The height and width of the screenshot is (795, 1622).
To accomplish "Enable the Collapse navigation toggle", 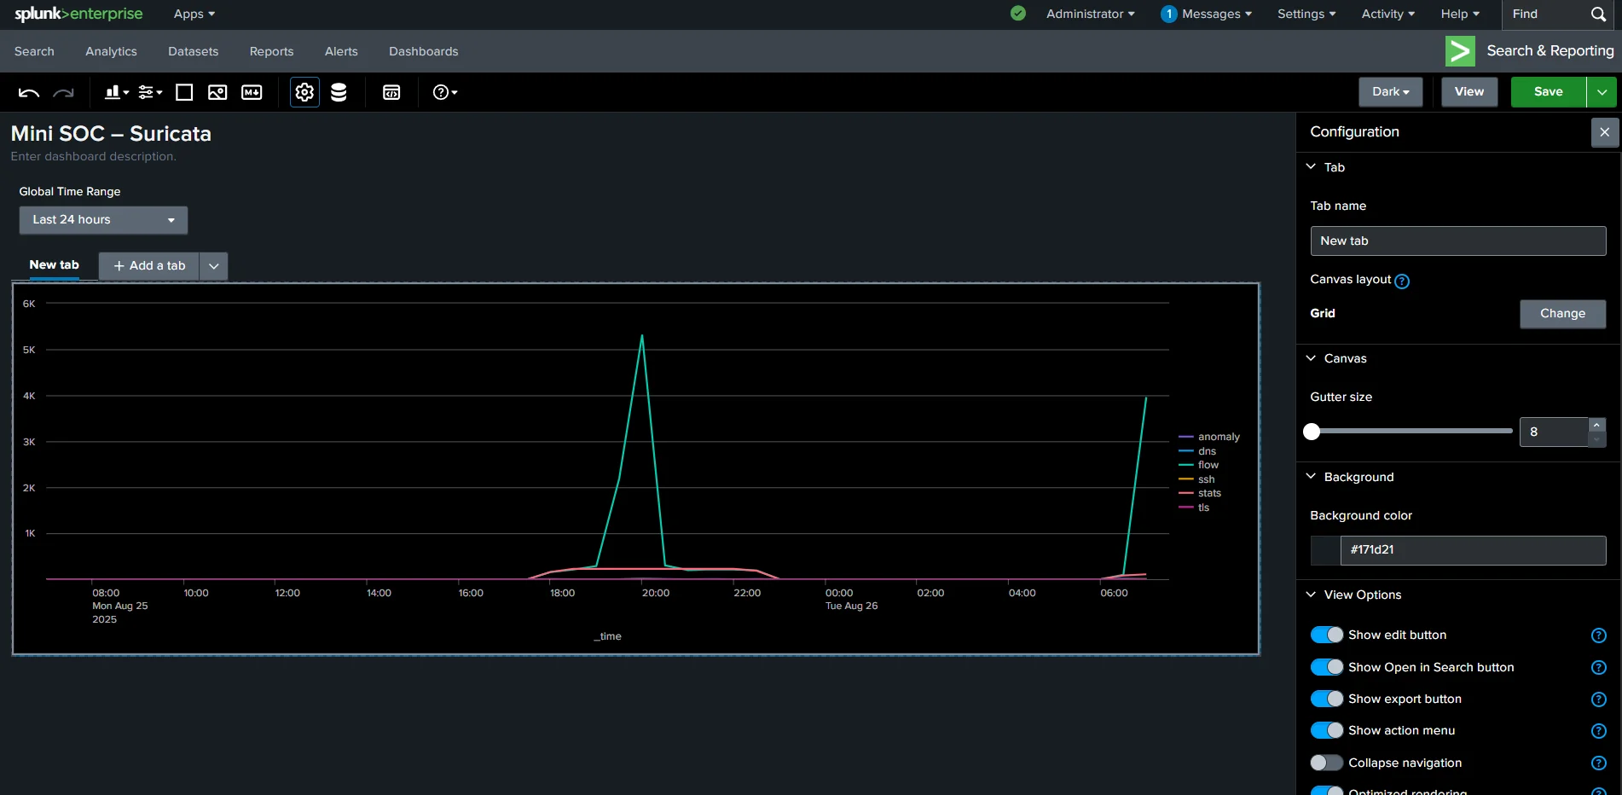I will 1326,763.
